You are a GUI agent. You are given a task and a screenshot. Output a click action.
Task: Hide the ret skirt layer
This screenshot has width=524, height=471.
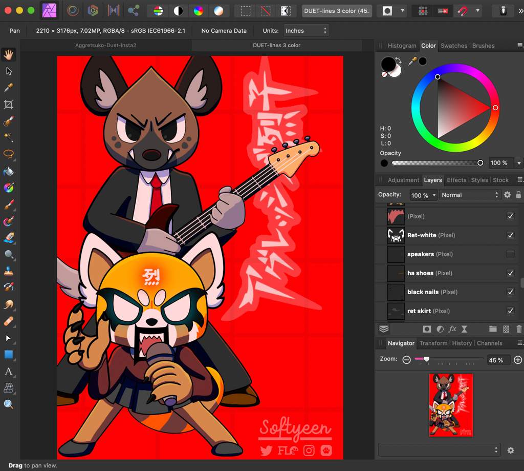pyautogui.click(x=510, y=311)
